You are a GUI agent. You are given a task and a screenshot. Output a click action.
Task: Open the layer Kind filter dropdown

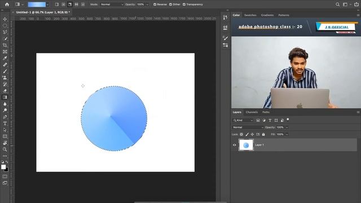243,120
